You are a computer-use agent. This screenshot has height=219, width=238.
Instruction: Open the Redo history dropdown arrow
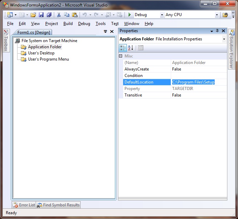(102, 15)
